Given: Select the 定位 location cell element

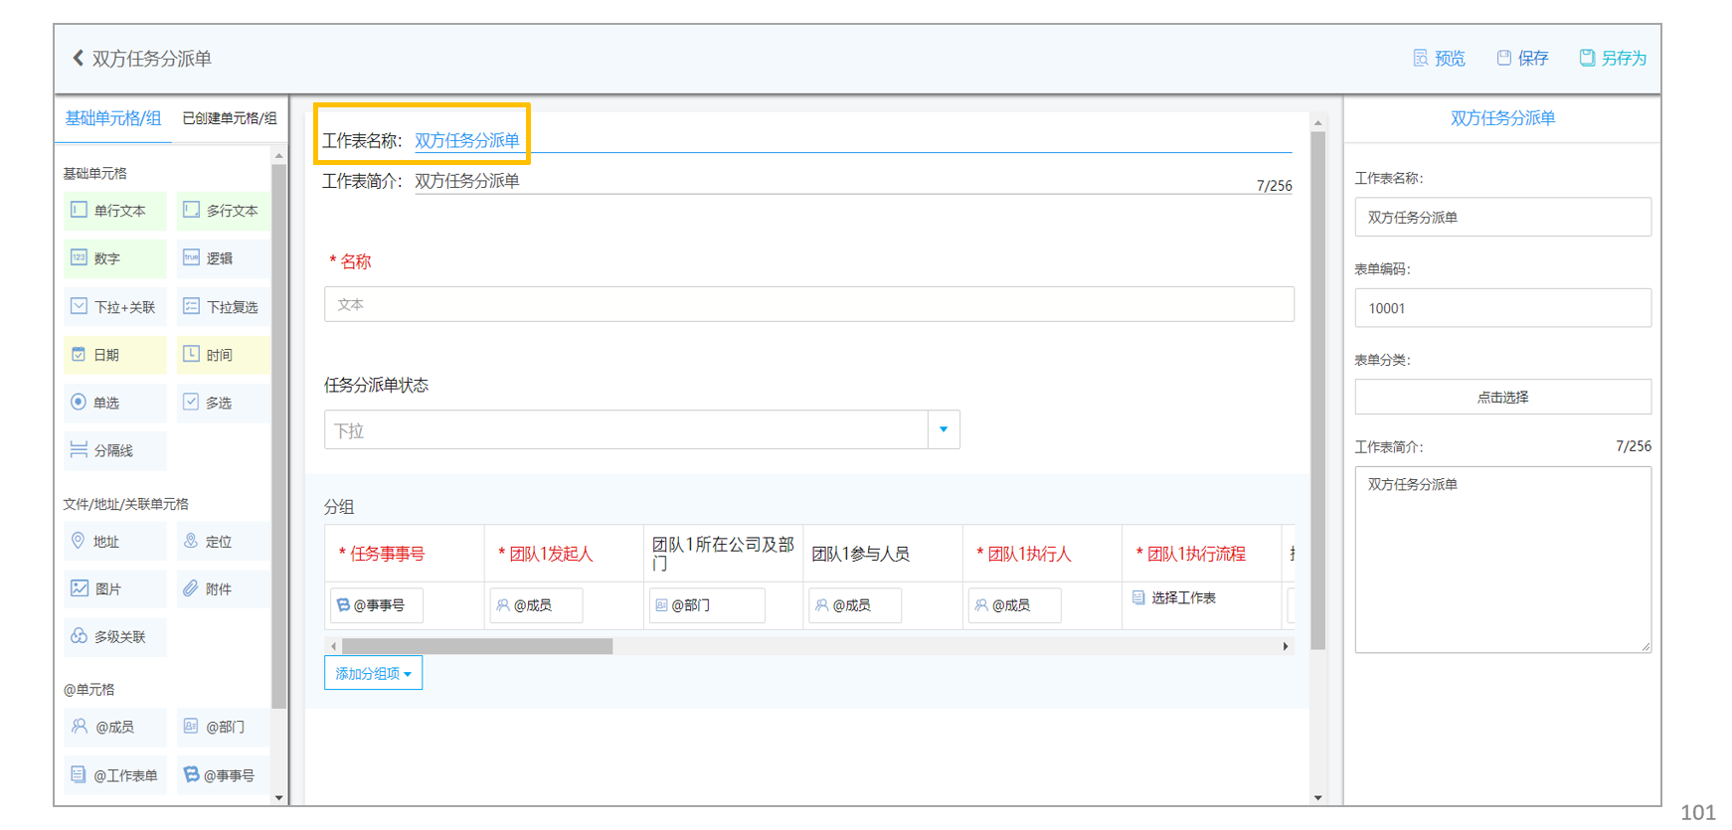Looking at the screenshot, I should [x=223, y=541].
